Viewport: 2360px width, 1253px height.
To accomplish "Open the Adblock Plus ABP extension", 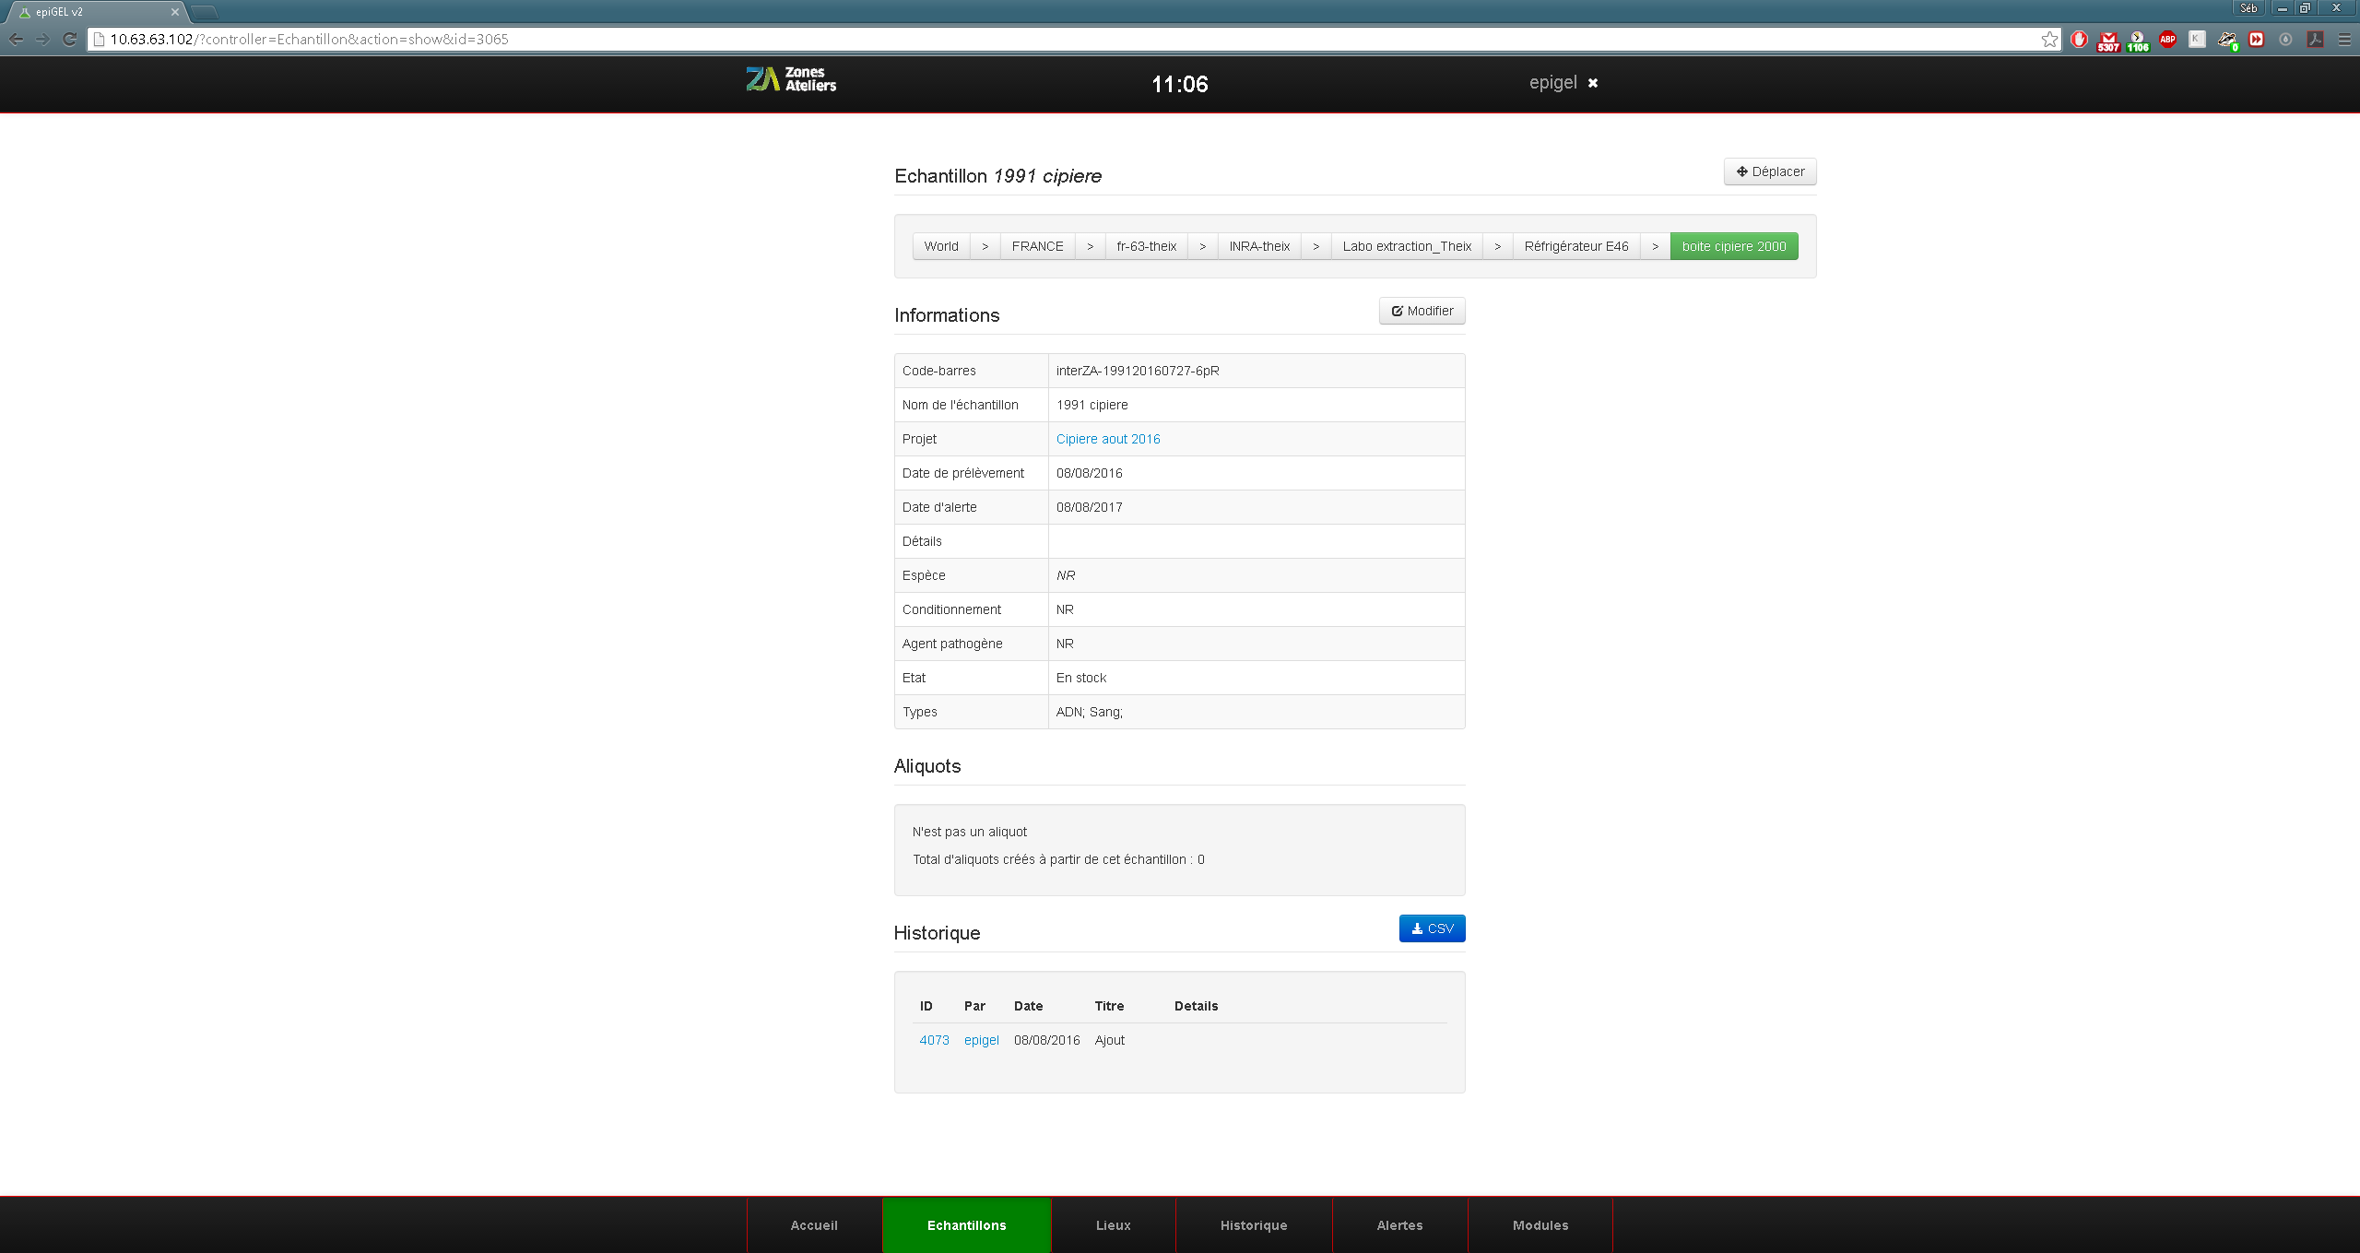I will click(2167, 40).
